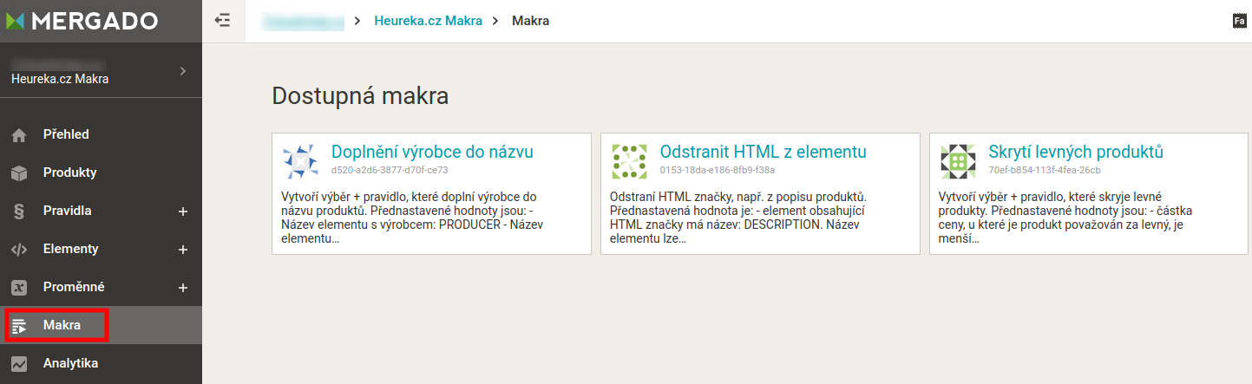
Task: Expand the project switcher chevron in sidebar
Action: coord(182,70)
